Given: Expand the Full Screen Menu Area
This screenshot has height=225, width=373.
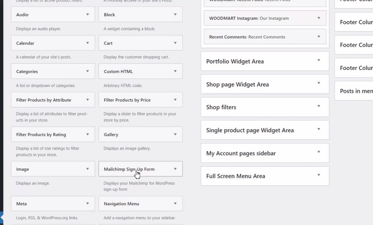Looking at the screenshot, I should (x=319, y=175).
